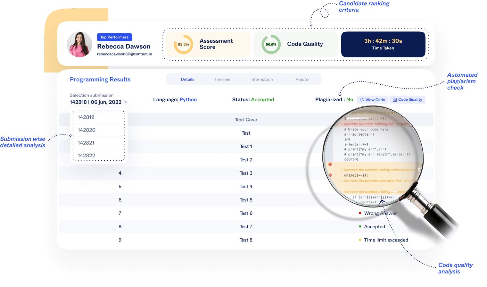Click the green Accepted status dot
Viewport: 487px width, 287px height.
click(x=360, y=226)
